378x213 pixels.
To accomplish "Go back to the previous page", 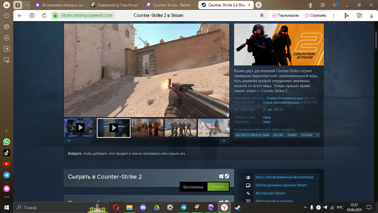I will click(20, 16).
